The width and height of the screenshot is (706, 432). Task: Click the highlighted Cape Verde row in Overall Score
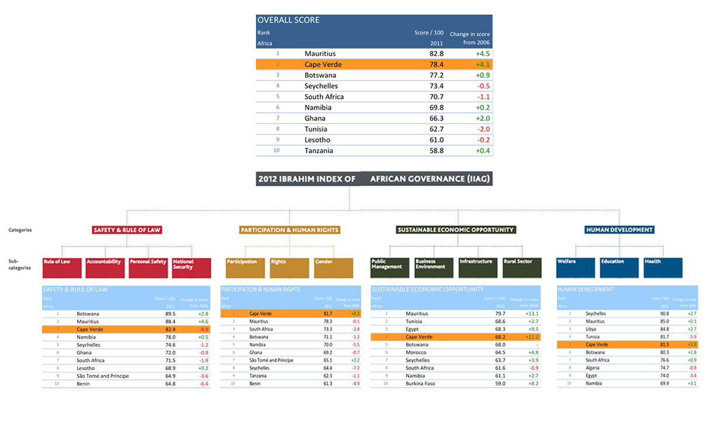(374, 64)
